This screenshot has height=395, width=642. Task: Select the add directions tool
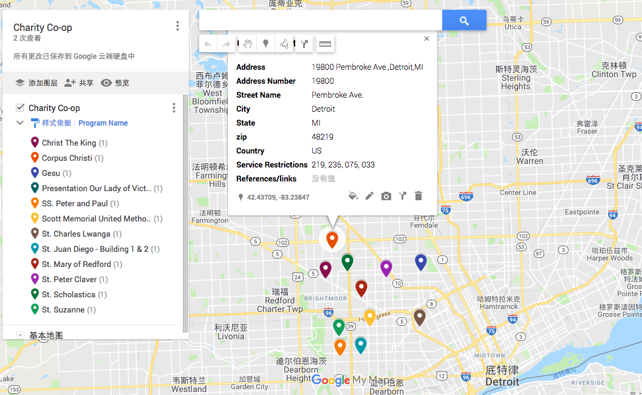[304, 44]
